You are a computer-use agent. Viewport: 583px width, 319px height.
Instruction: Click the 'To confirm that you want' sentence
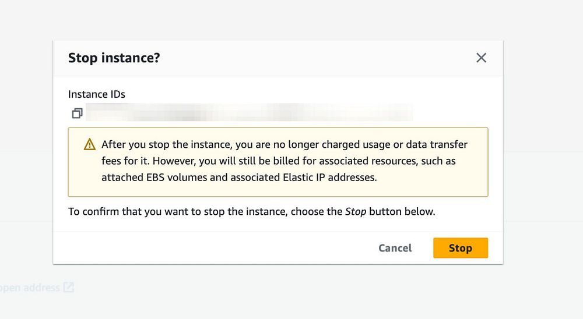[x=175, y=211]
